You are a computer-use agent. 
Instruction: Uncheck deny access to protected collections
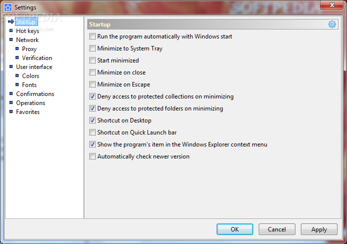(x=92, y=96)
